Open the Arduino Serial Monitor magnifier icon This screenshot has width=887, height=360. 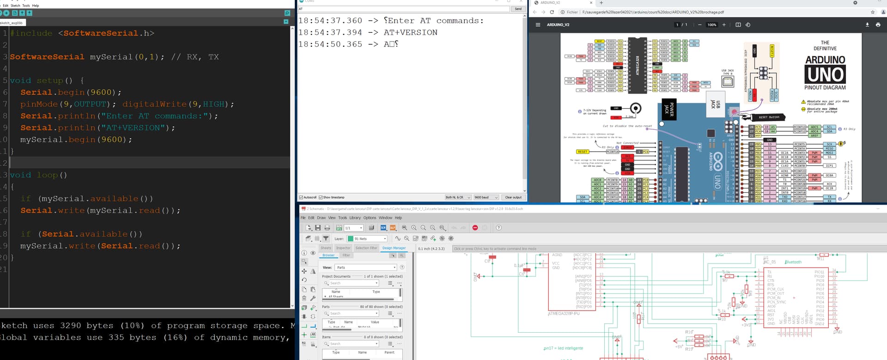[x=287, y=13]
